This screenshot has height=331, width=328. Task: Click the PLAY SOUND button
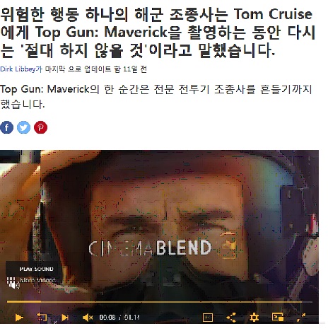(36, 269)
